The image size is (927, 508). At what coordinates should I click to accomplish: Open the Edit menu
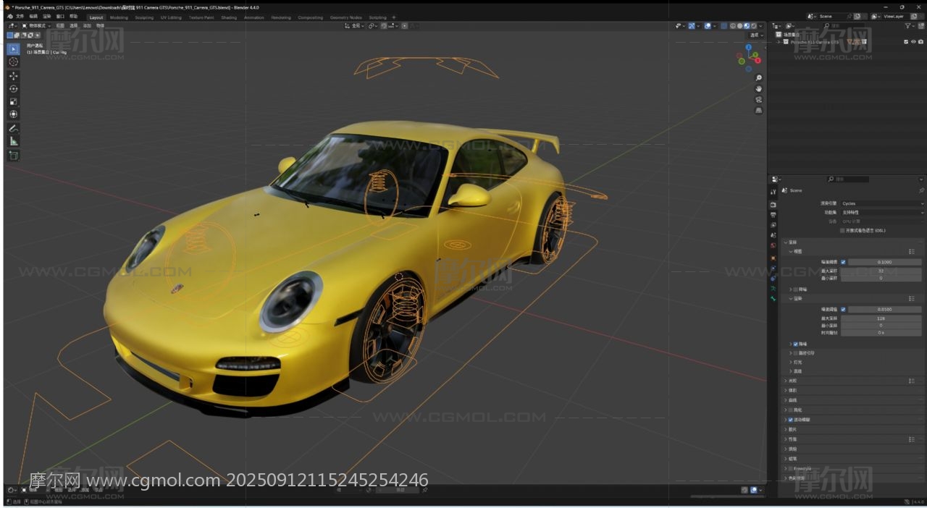33,16
